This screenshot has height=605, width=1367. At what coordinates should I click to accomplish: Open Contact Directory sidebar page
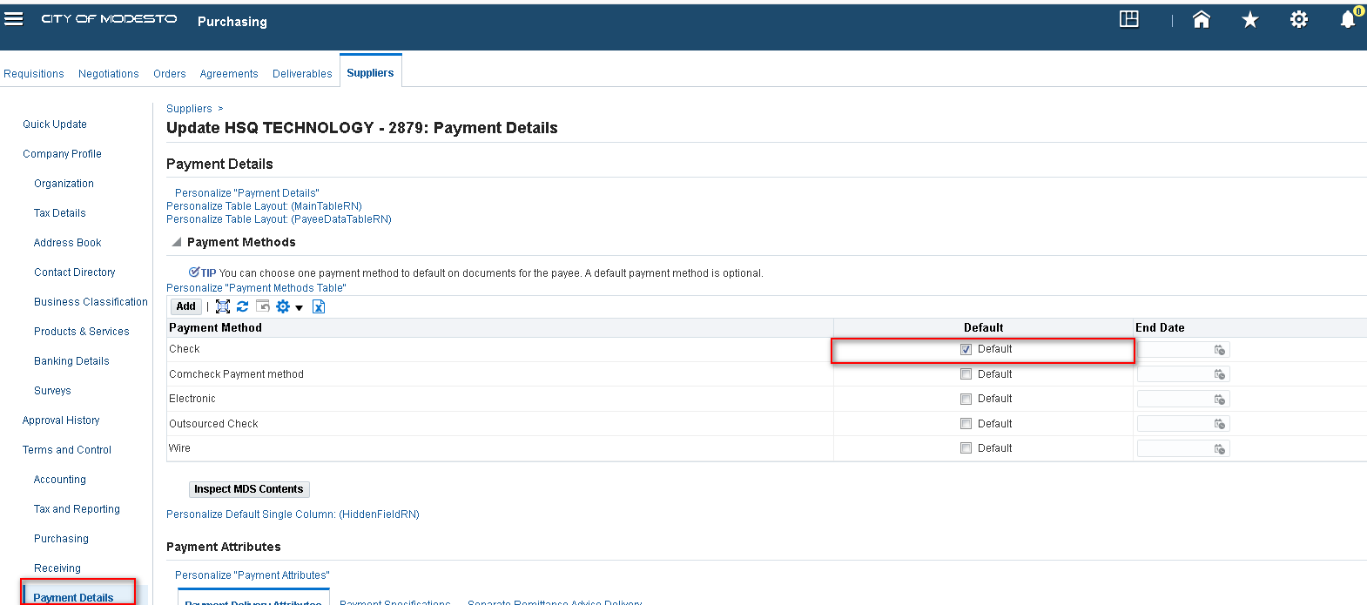[74, 272]
